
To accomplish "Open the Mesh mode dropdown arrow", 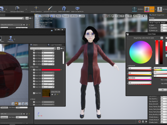I will pos(156,9).
